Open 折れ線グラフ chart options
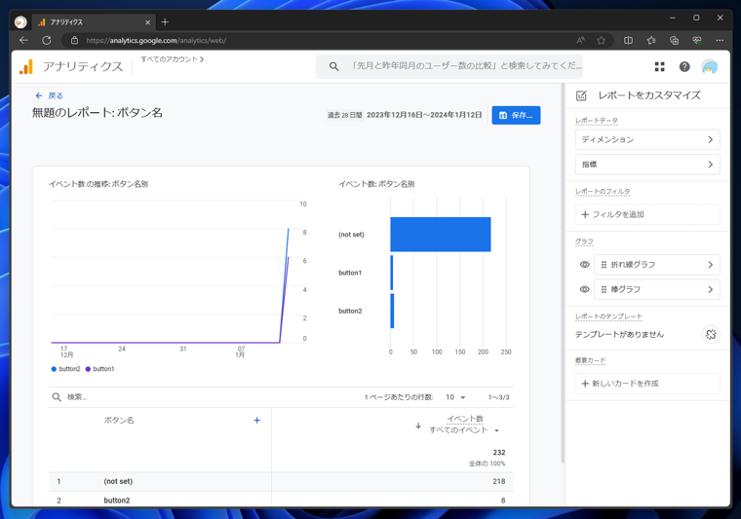Viewport: 741px width, 519px height. 657,265
